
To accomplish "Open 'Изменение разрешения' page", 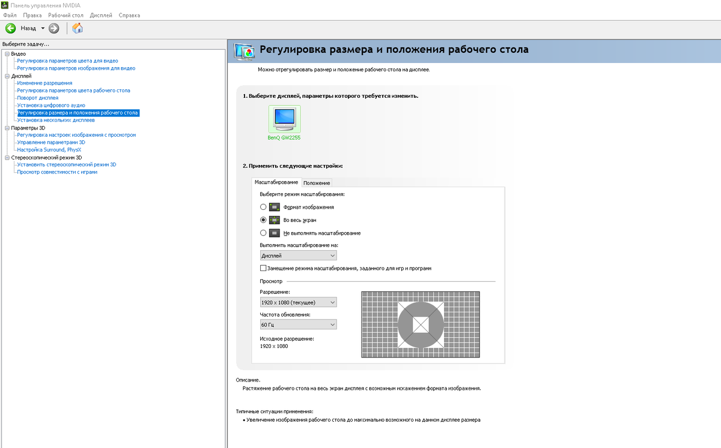I will 44,83.
